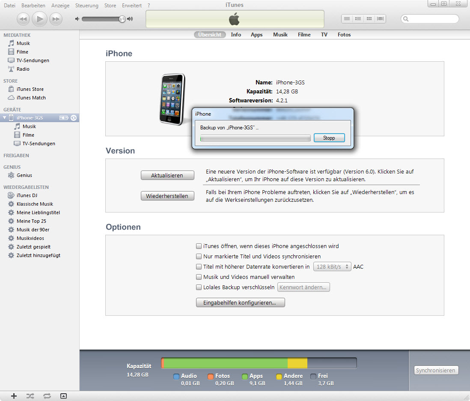This screenshot has width=470, height=401.
Task: Switch to Cover Flow view icon
Action: pos(381,18)
